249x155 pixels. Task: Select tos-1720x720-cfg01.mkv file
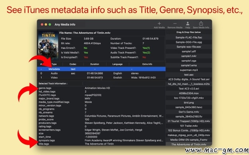(189, 98)
